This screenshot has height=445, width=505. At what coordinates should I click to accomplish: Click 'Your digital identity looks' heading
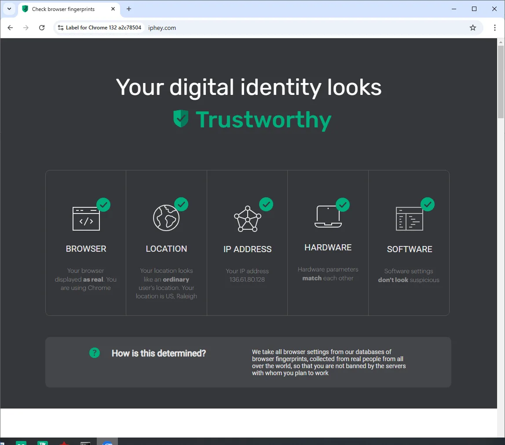pyautogui.click(x=249, y=87)
